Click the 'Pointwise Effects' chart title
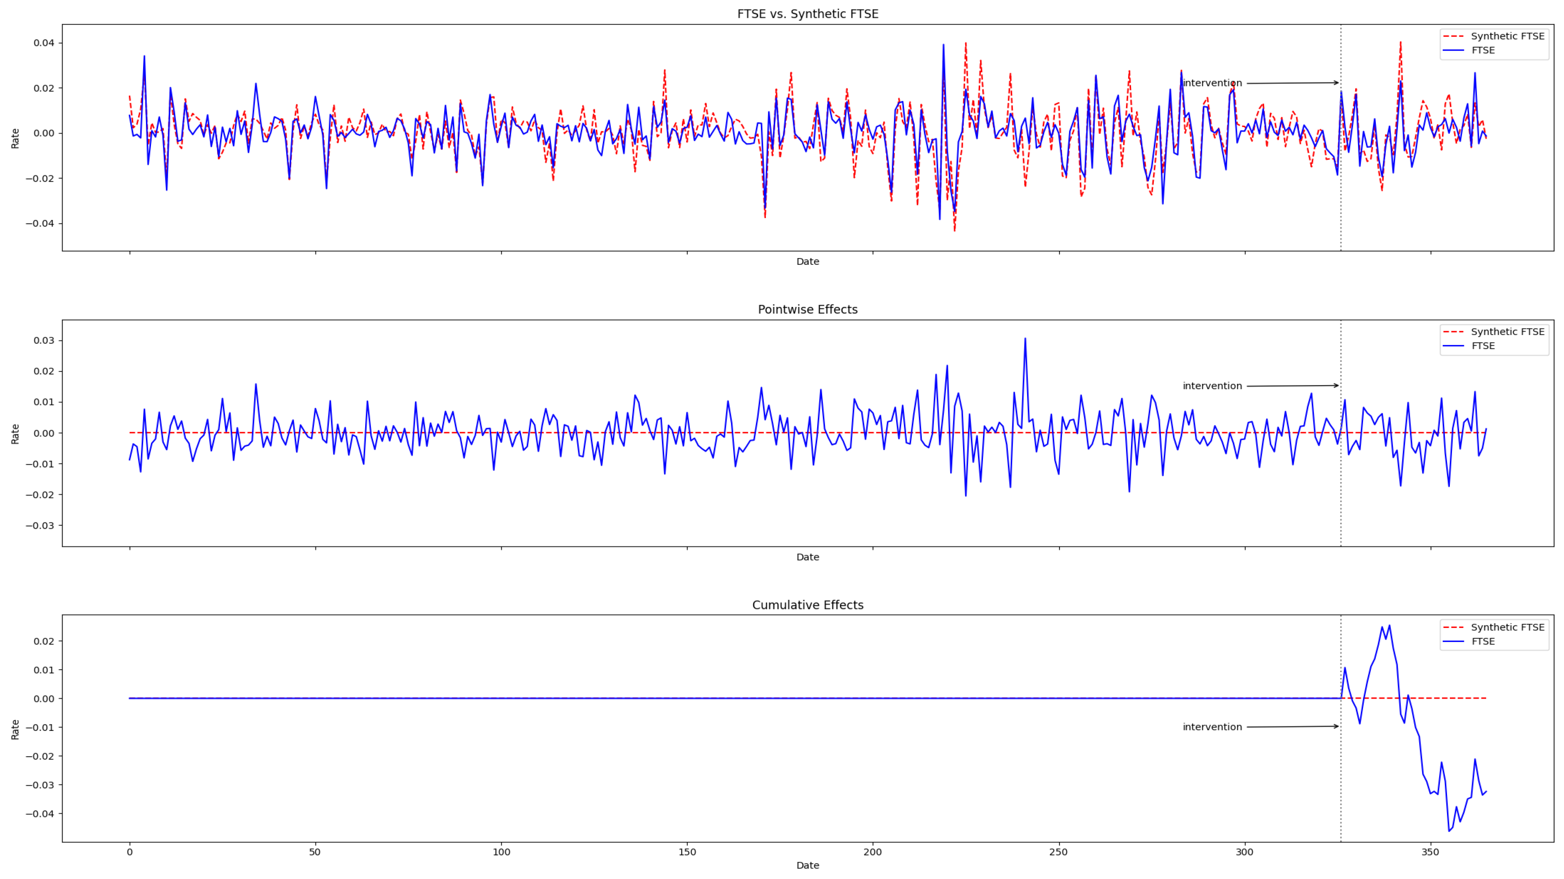Screen dimensions: 1564x879 point(808,309)
